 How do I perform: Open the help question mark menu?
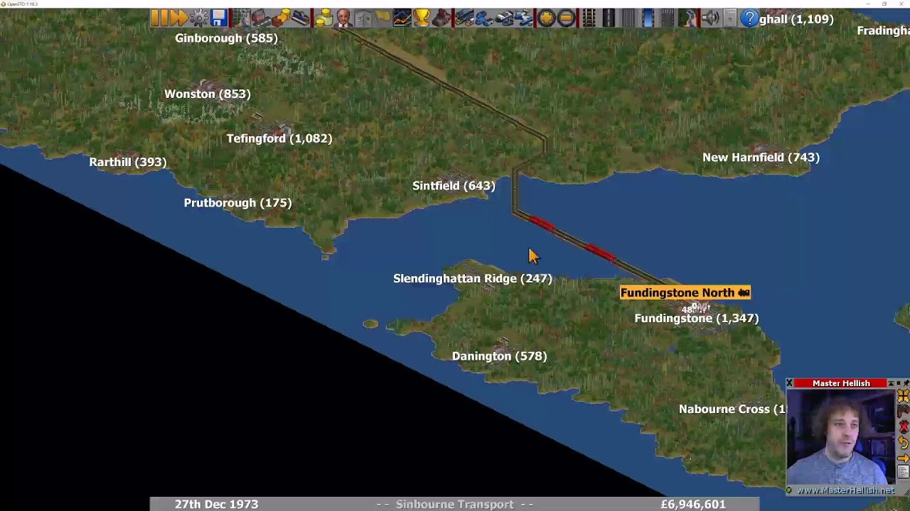click(x=750, y=18)
